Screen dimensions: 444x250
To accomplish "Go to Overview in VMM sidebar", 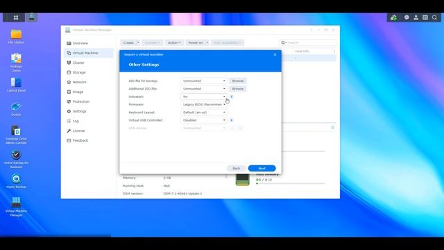I will pos(89,43).
